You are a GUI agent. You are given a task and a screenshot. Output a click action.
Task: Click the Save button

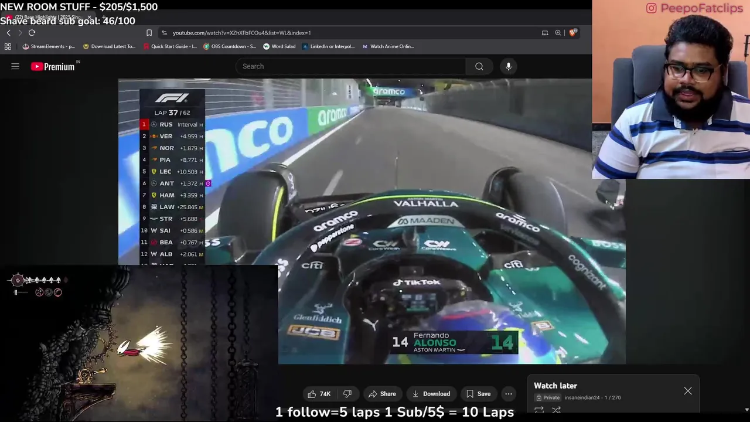(x=478, y=394)
